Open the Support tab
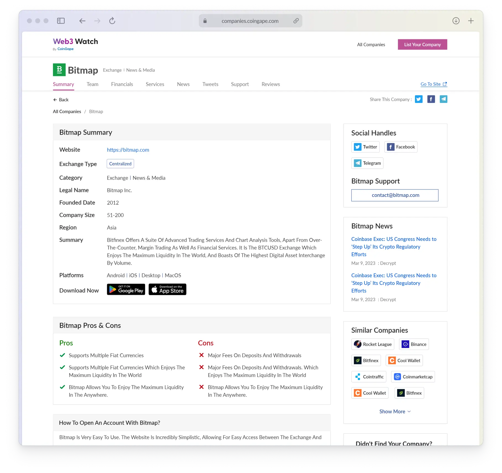Image resolution: width=502 pixels, height=473 pixels. pyautogui.click(x=240, y=84)
